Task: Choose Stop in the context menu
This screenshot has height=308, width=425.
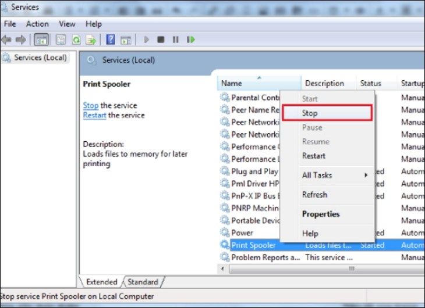Action: coord(327,113)
